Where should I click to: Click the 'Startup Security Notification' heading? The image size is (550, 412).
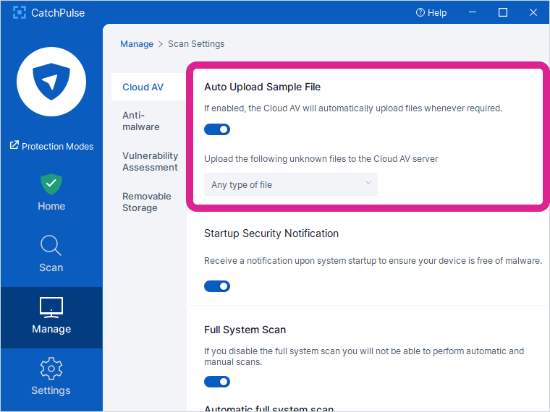[x=271, y=233]
